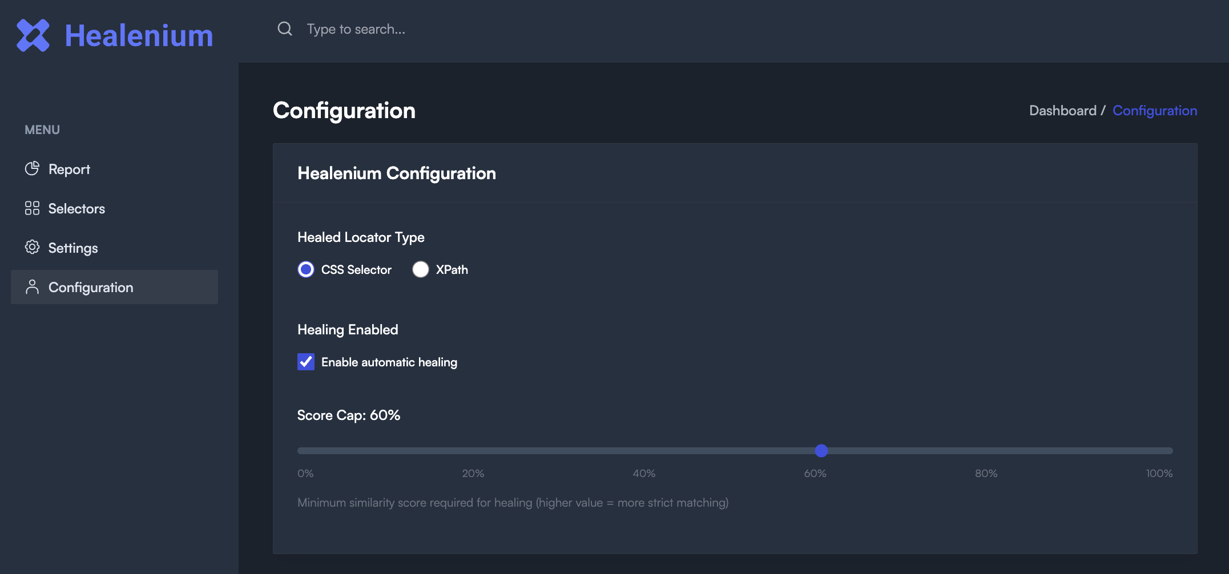Click the Score Cap: 60% label
The image size is (1229, 574).
[349, 415]
